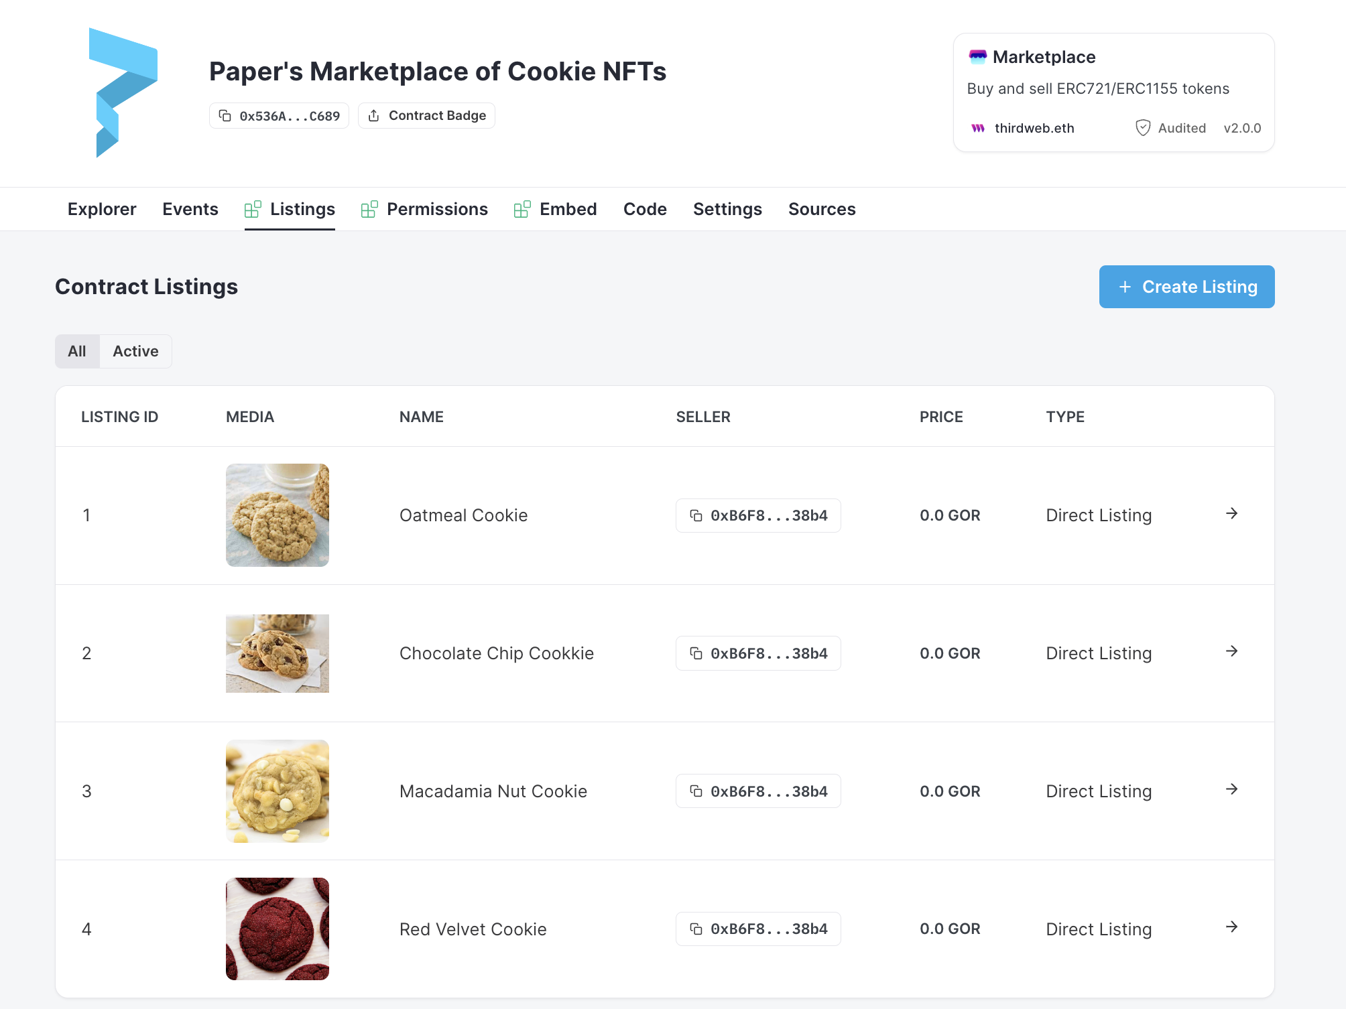
Task: Click the share icon on Contract Badge
Action: click(375, 115)
